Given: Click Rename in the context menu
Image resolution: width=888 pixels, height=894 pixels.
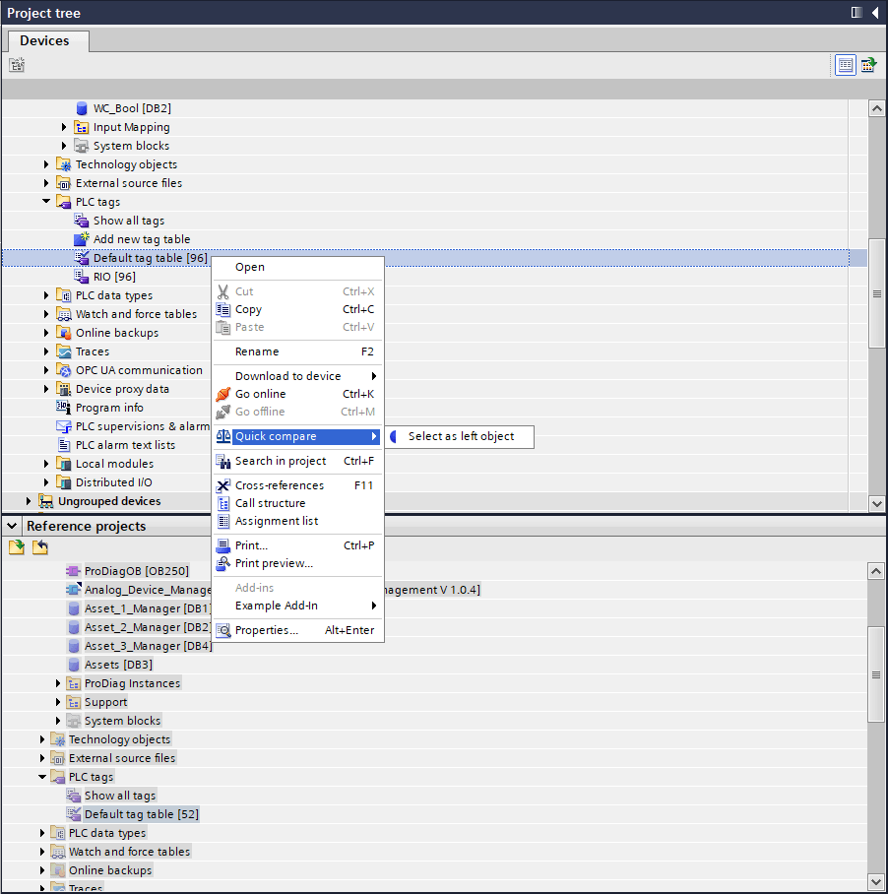Looking at the screenshot, I should [x=257, y=351].
